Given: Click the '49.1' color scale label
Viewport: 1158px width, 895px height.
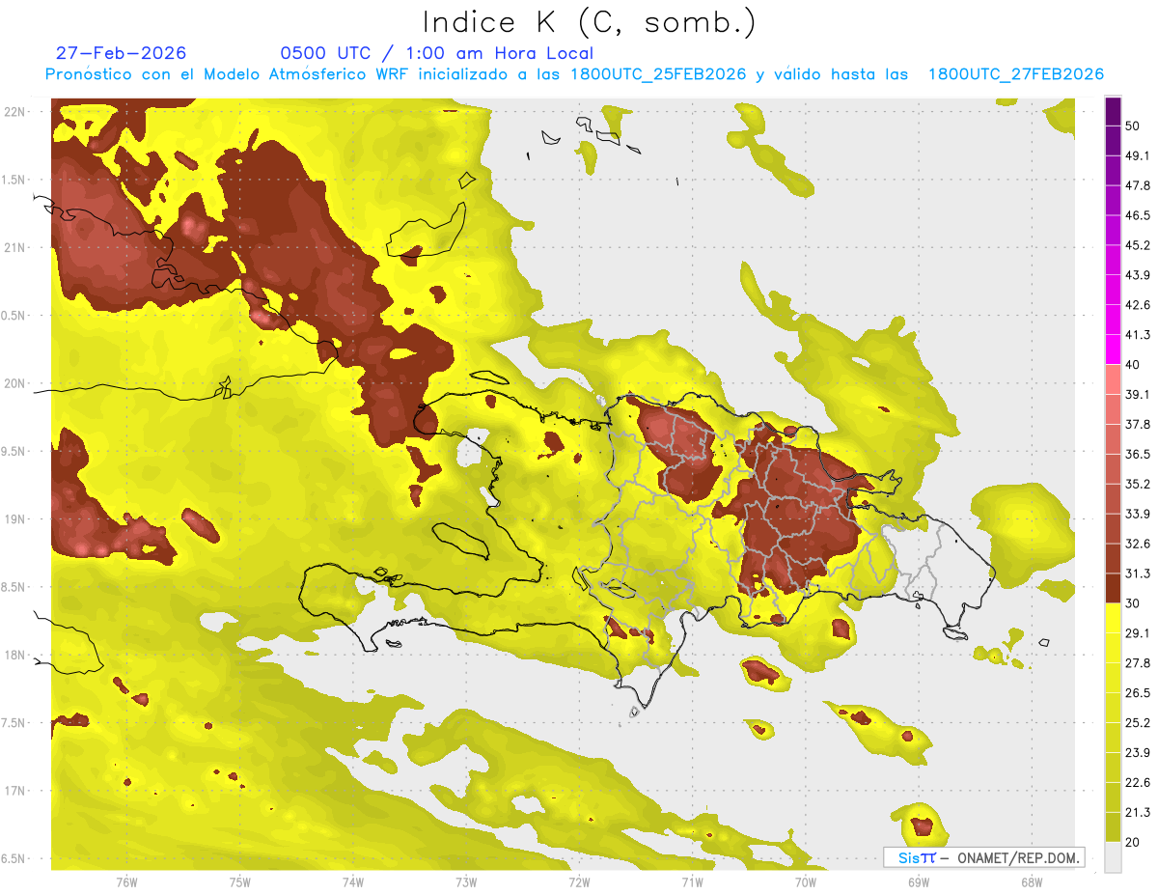Looking at the screenshot, I should [x=1138, y=155].
